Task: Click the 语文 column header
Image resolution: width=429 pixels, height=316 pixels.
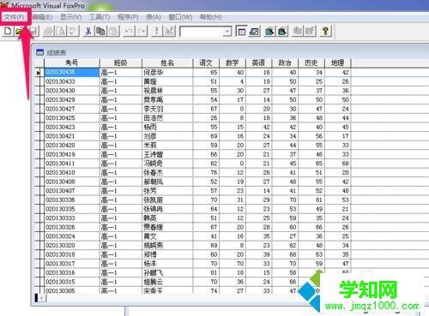Action: 206,63
